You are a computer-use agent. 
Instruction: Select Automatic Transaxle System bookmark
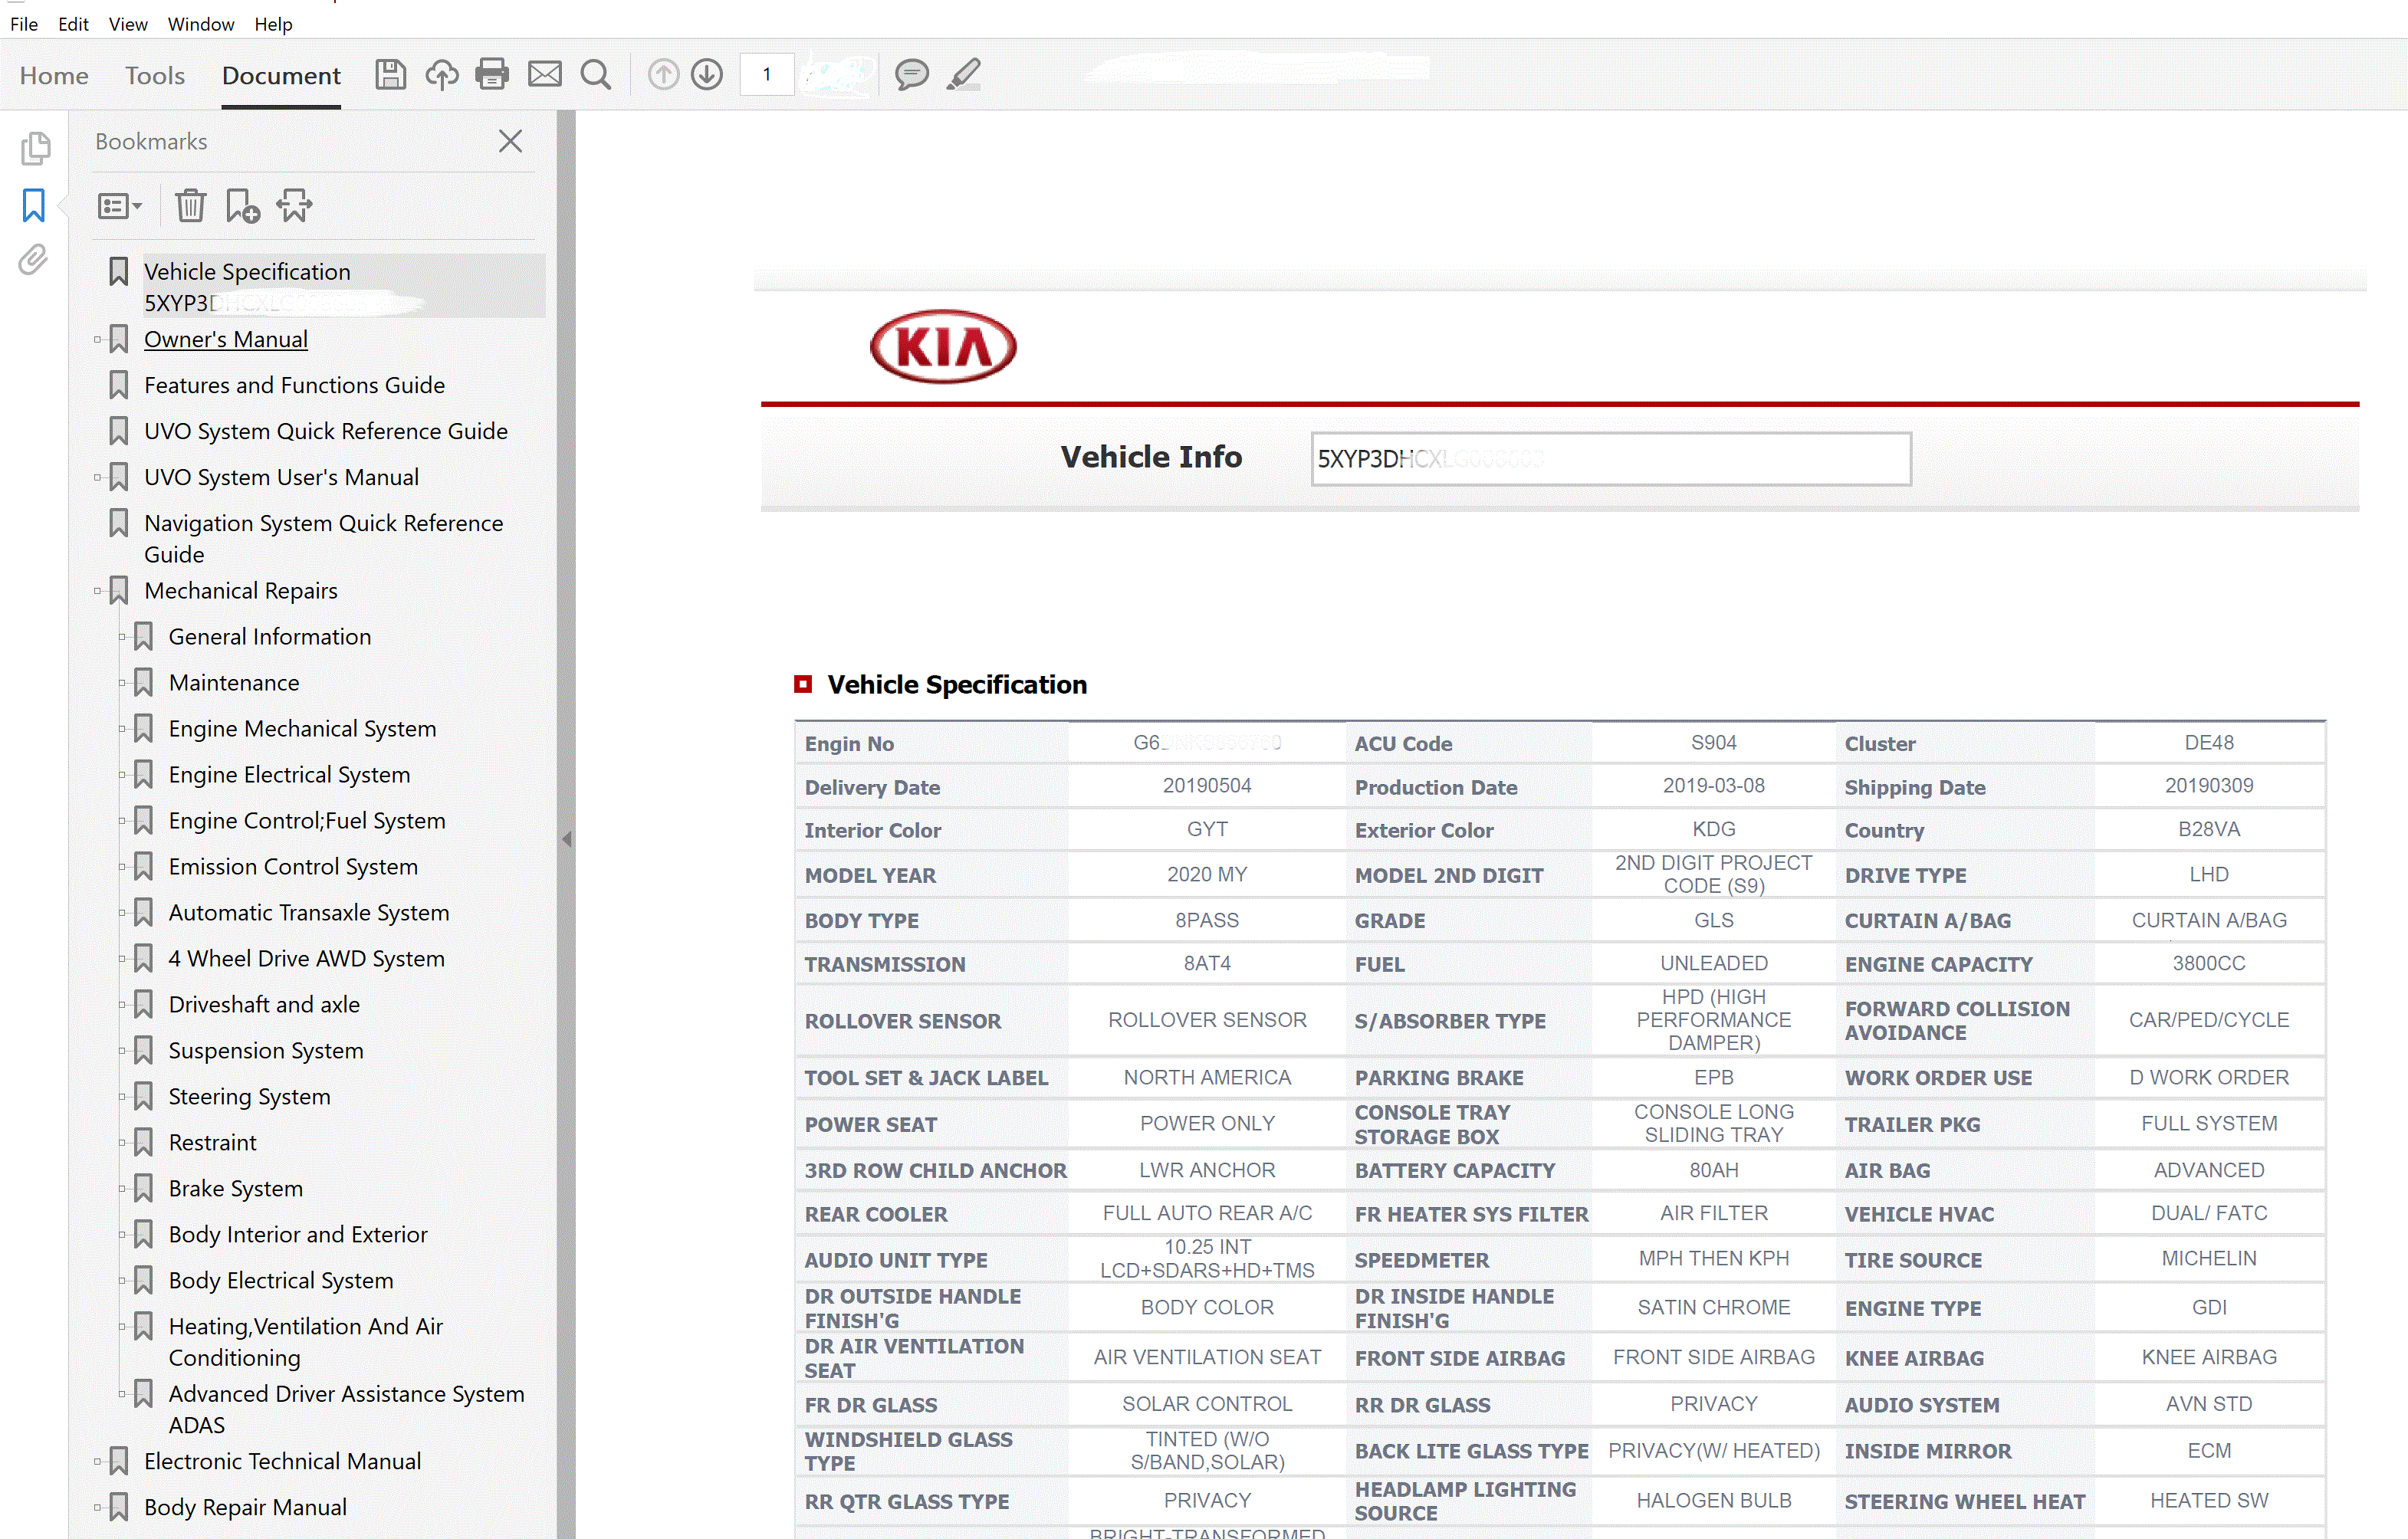coord(308,914)
